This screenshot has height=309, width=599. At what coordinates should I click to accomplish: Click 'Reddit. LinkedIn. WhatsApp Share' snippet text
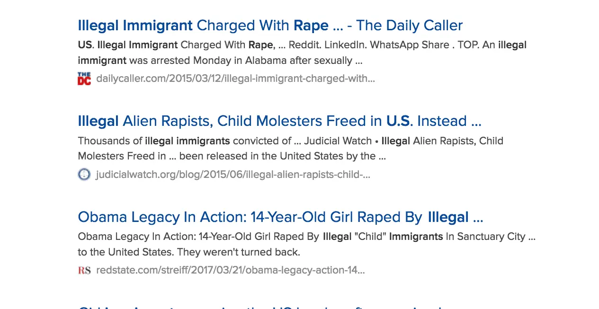coord(369,45)
